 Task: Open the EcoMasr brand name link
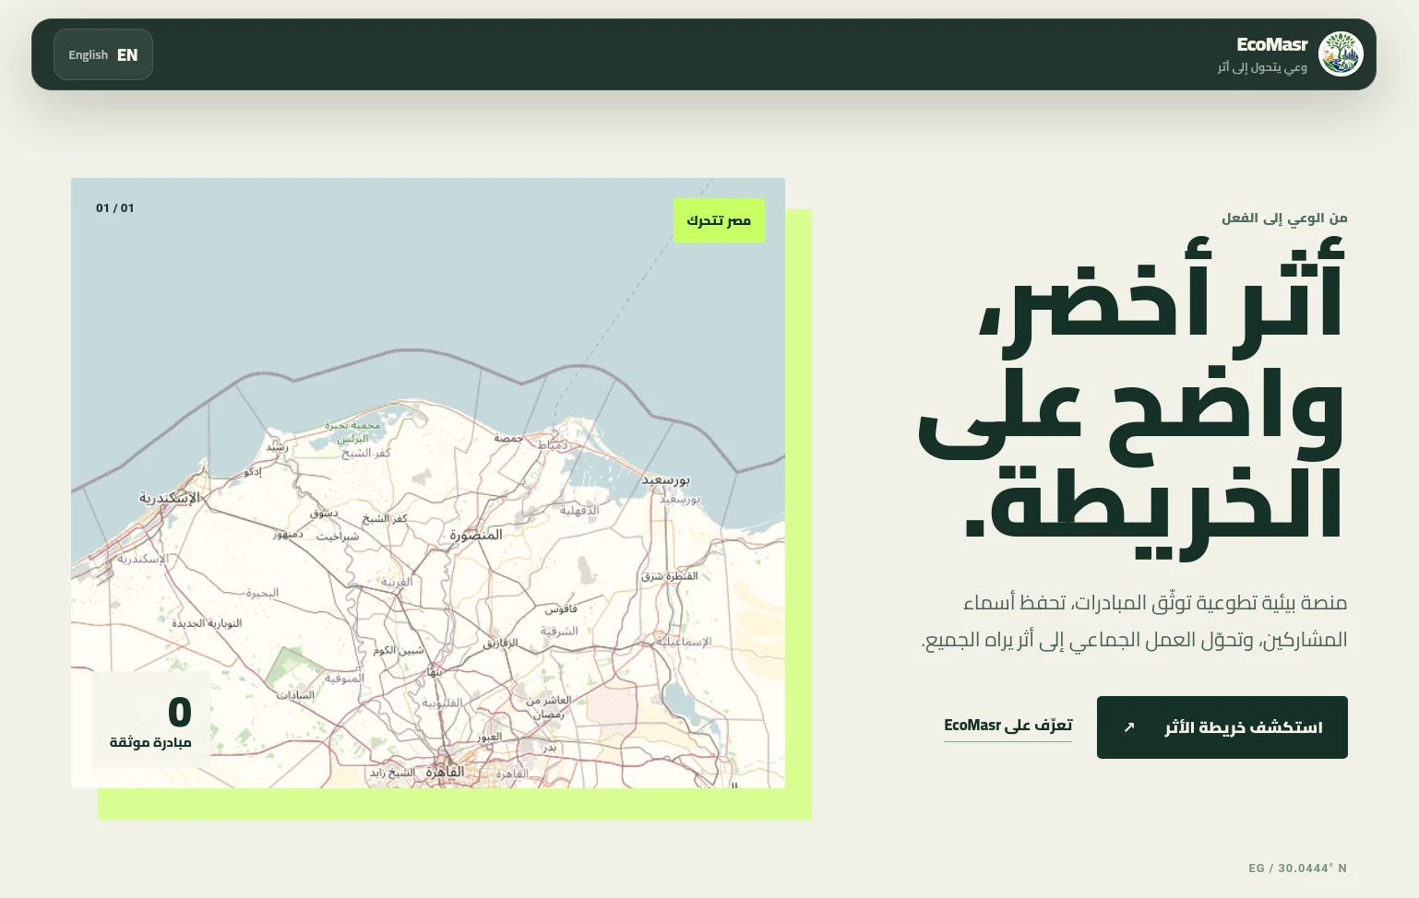tap(1272, 44)
